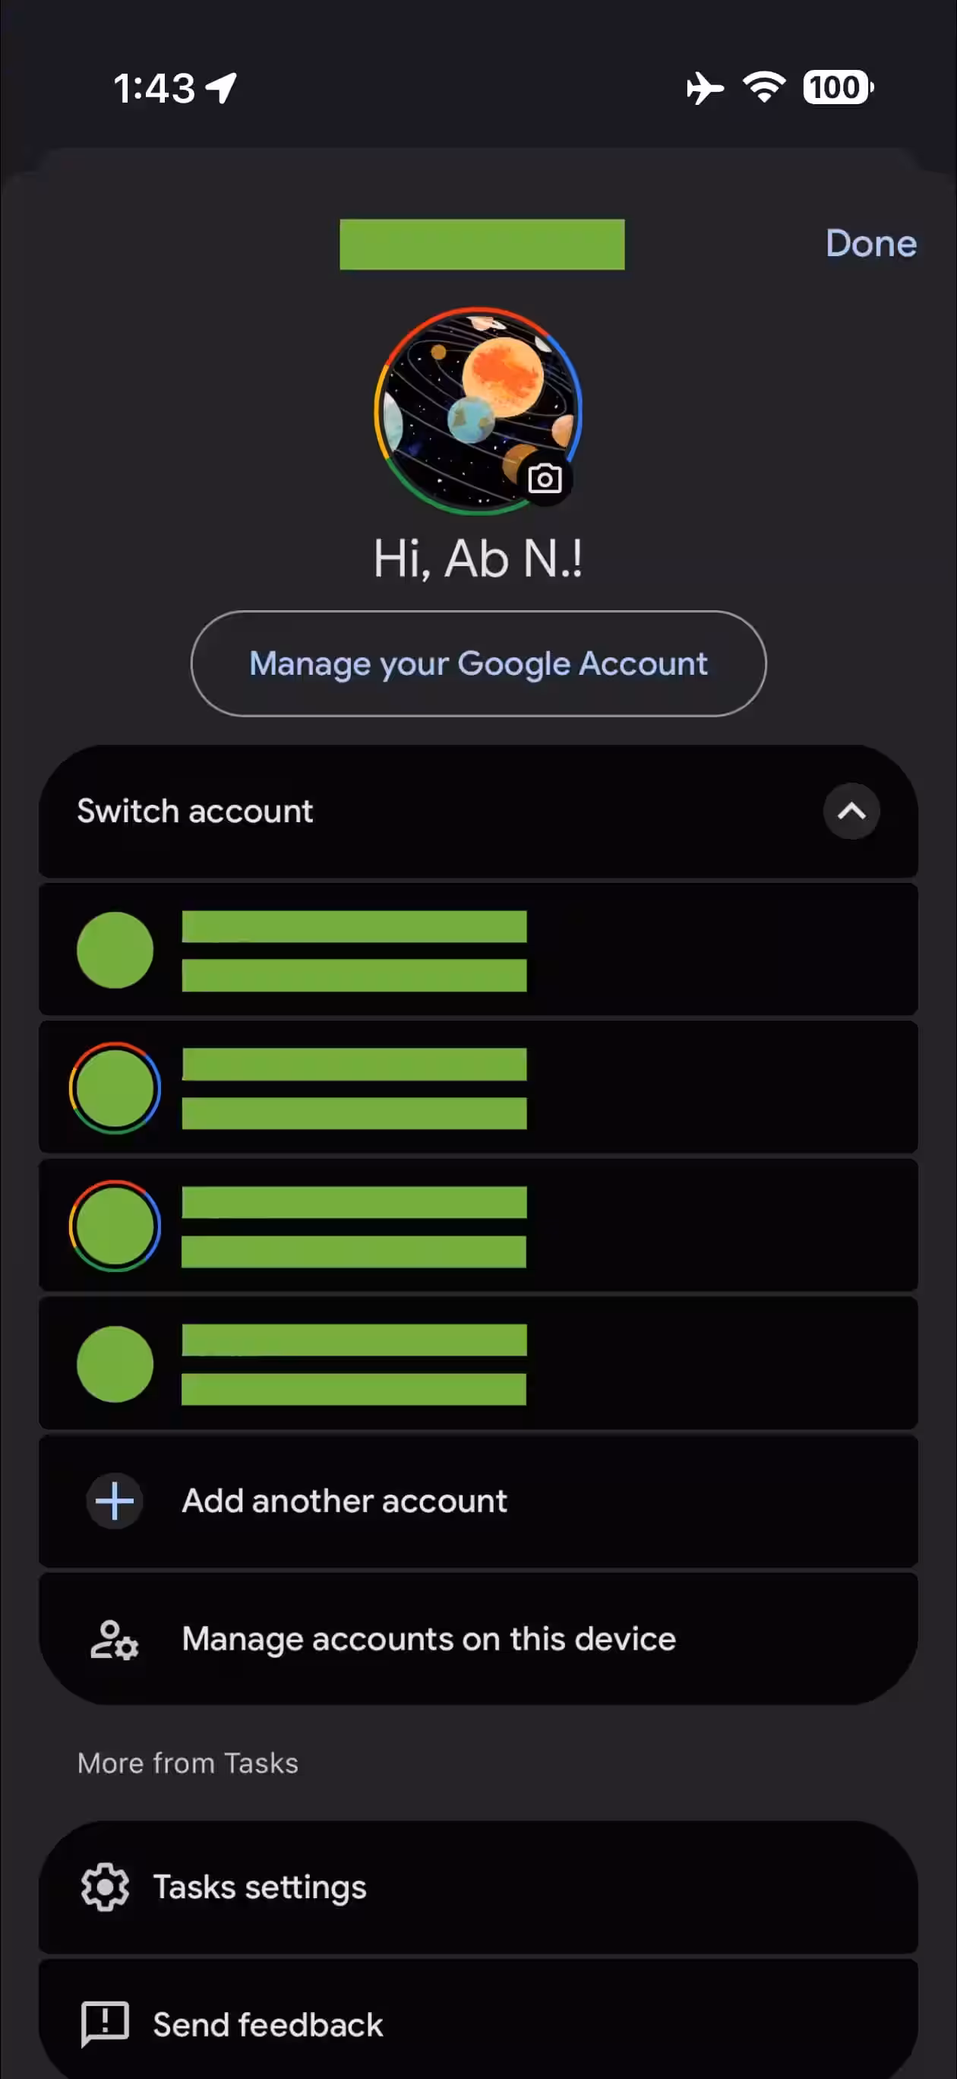957x2079 pixels.
Task: Tap the second account's ringed avatar
Action: (115, 1088)
